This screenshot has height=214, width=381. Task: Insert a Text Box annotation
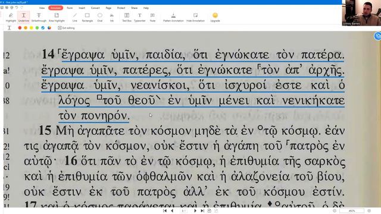[x=127, y=17]
